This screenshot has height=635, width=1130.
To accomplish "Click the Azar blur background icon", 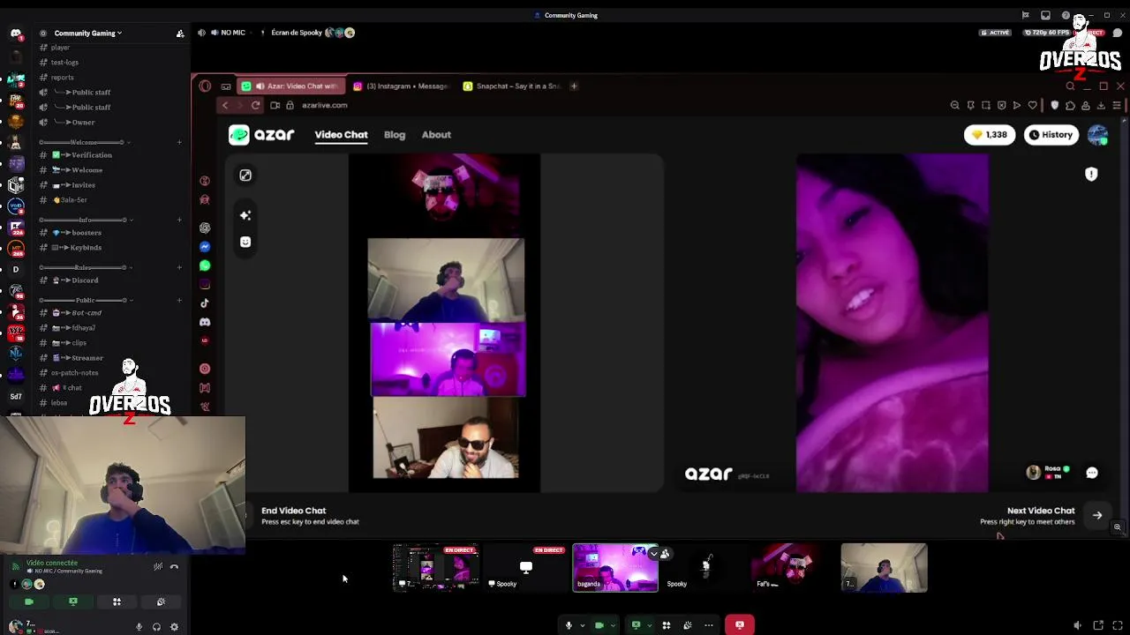I will point(245,176).
